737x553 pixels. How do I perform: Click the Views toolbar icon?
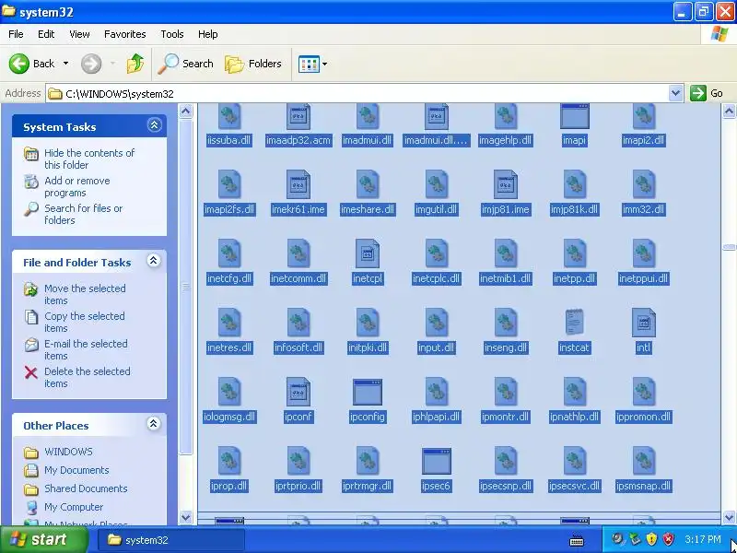click(x=309, y=64)
